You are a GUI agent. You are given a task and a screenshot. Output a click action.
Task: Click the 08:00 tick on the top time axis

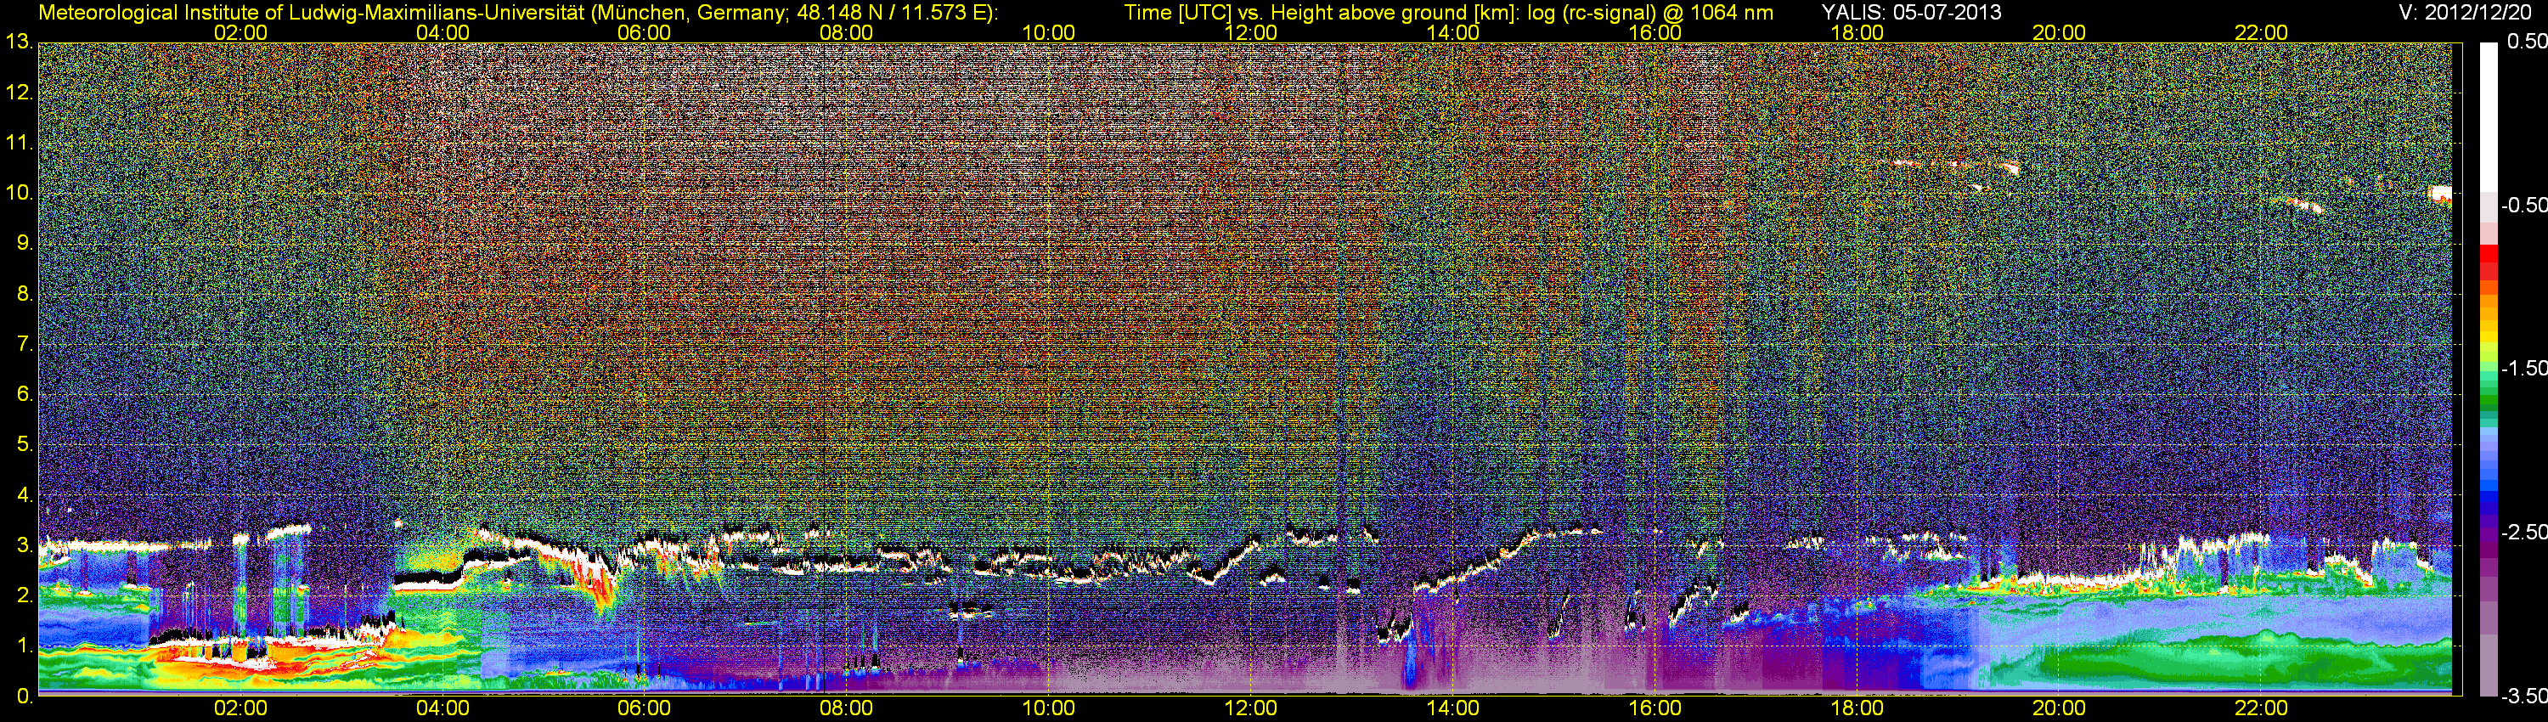tap(847, 32)
